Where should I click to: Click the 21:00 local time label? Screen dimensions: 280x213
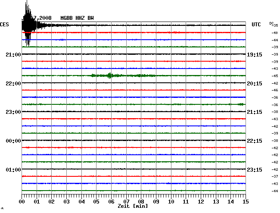13,55
